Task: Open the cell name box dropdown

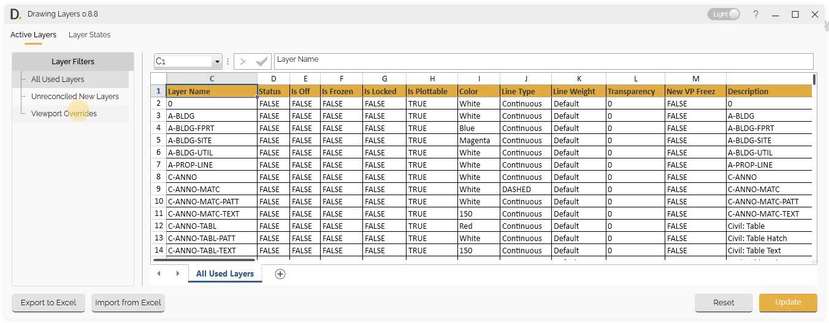Action: pos(216,61)
